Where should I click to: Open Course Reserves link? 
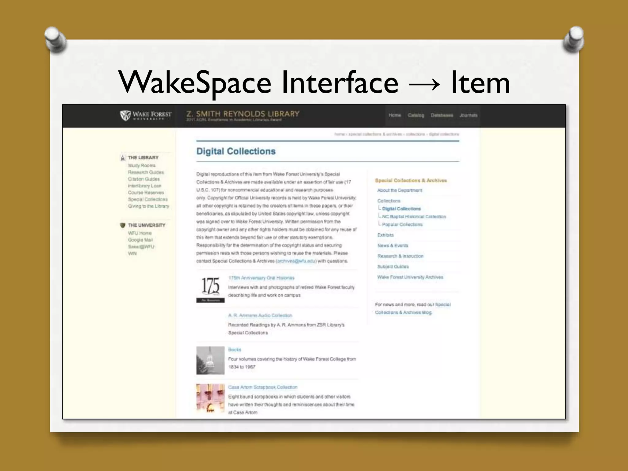coord(146,193)
